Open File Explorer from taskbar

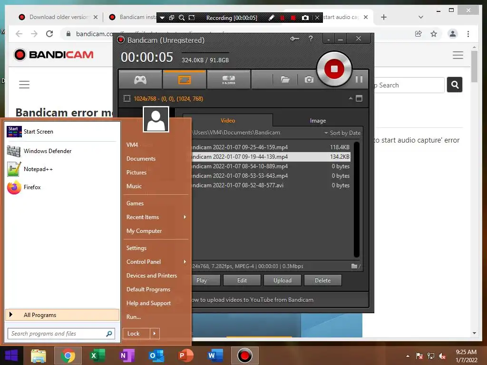[x=39, y=355]
